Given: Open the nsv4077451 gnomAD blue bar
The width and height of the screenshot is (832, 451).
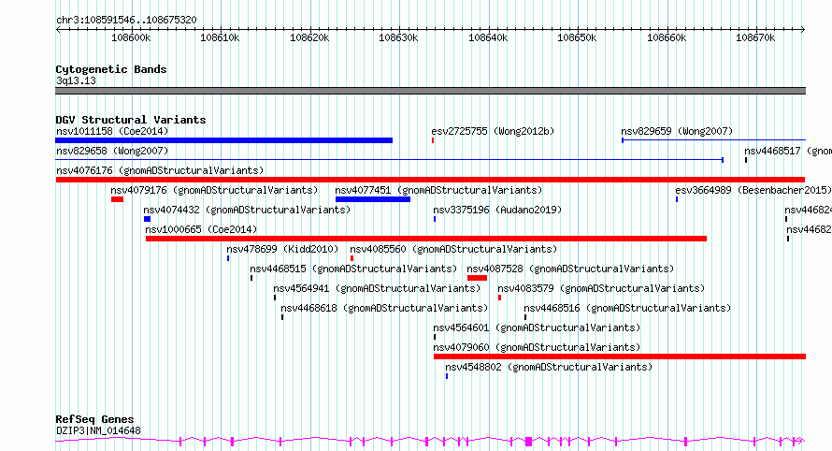Looking at the screenshot, I should pyautogui.click(x=373, y=199).
